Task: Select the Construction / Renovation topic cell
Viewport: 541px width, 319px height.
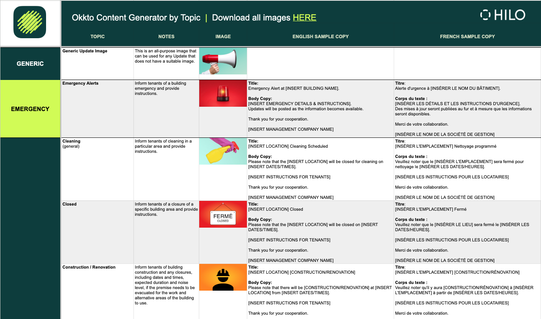Action: [97, 291]
